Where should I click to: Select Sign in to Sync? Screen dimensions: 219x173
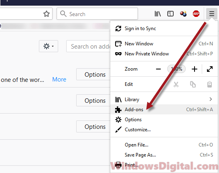pos(164,28)
